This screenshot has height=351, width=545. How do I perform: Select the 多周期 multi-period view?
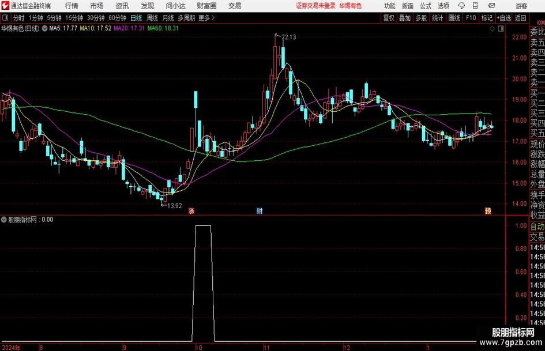click(186, 18)
